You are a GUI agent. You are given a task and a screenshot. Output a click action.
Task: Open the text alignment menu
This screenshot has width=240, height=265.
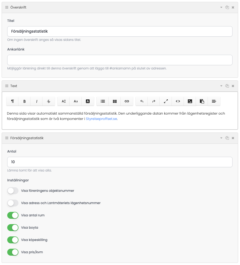pos(214,101)
